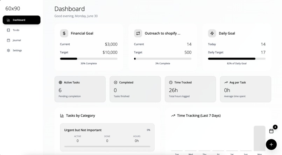The image size is (282, 155).
Task: Click the Tasks finished caption
Action: [x=121, y=96]
